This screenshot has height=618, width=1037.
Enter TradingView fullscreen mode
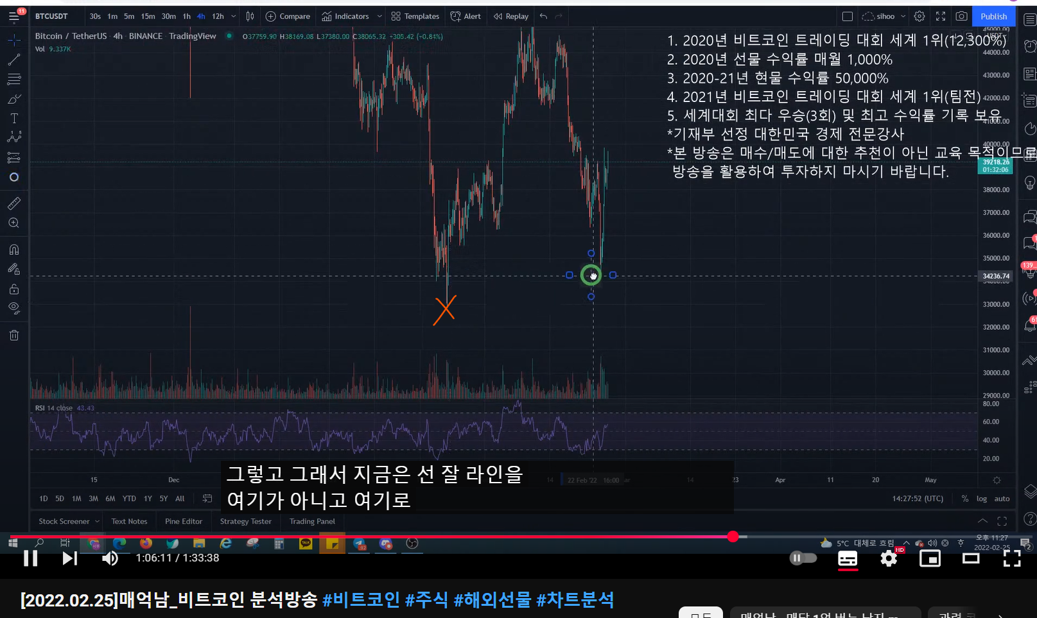click(x=941, y=17)
